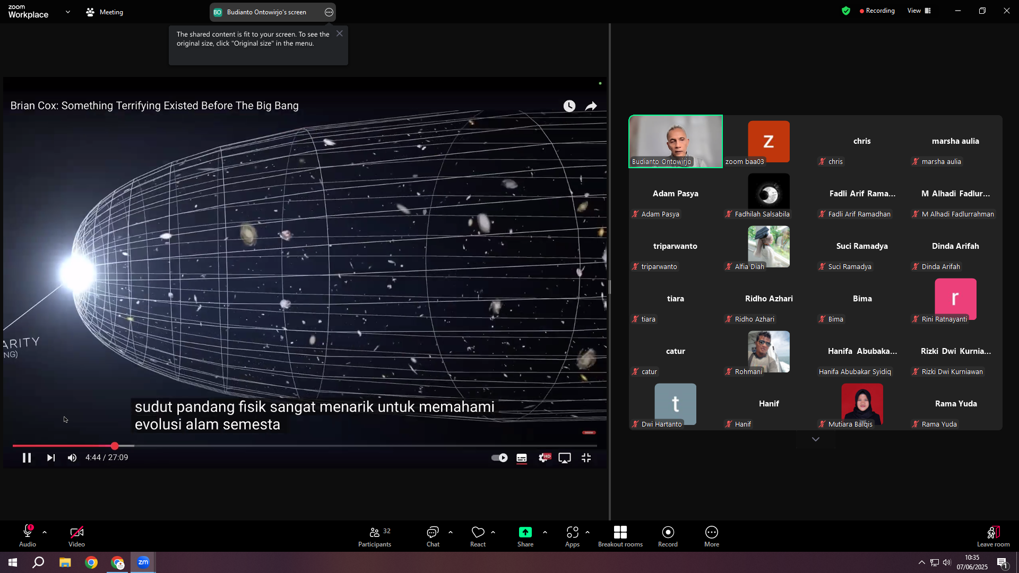Click the video title text
The width and height of the screenshot is (1019, 573).
pyautogui.click(x=154, y=106)
